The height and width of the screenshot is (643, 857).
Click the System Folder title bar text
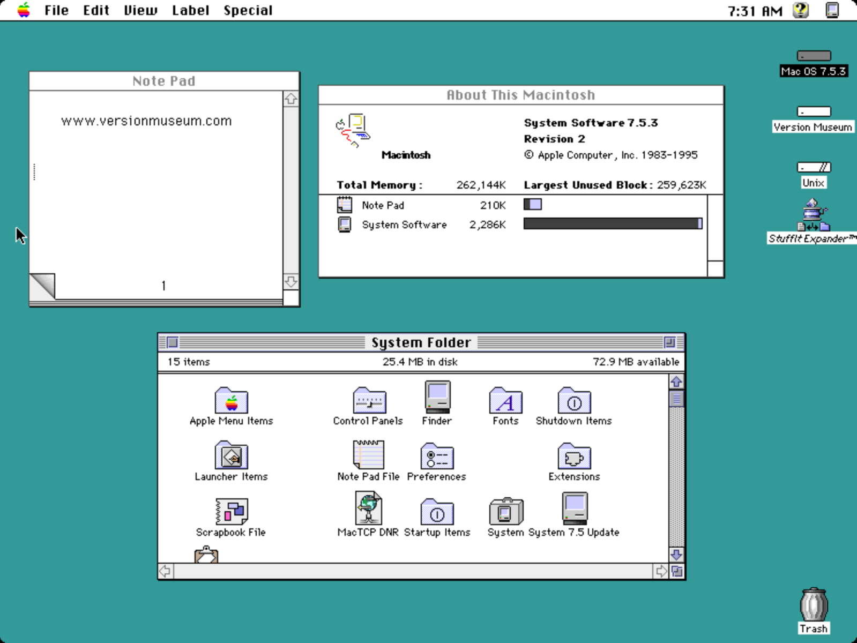[421, 342]
